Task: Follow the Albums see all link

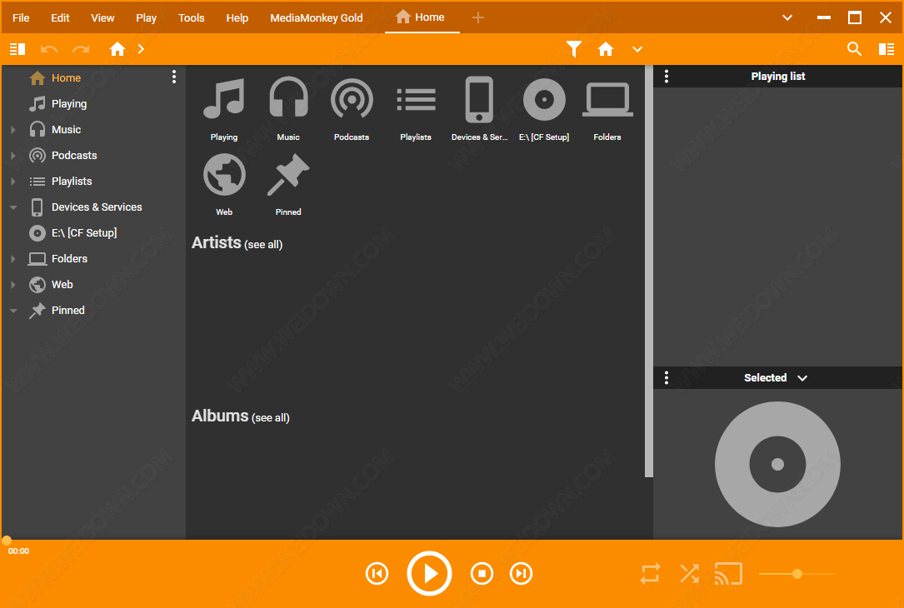Action: pyautogui.click(x=271, y=418)
